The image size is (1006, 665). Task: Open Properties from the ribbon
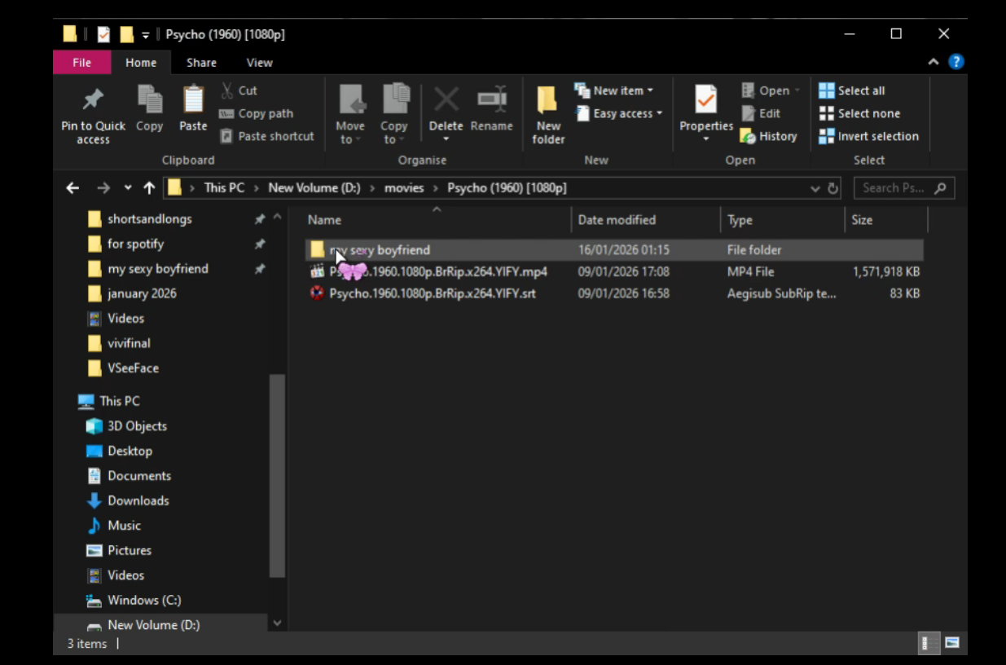[x=706, y=112]
